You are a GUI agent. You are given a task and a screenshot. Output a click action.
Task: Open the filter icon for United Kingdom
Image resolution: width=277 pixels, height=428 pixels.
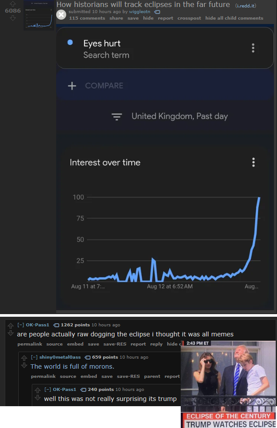pyautogui.click(x=117, y=116)
